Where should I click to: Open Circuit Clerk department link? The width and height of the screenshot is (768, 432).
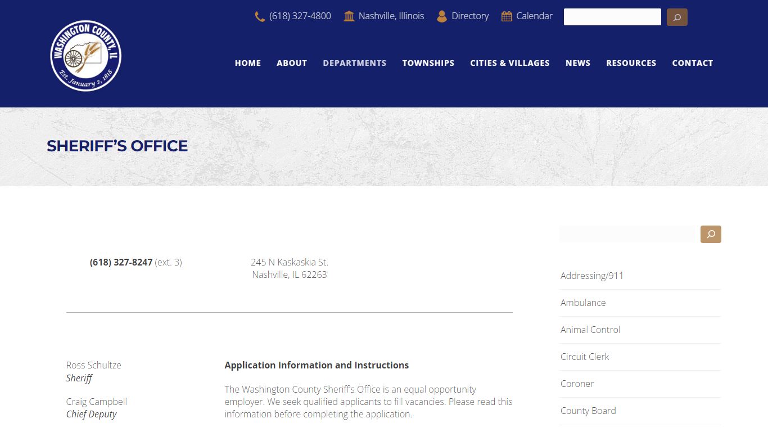pyautogui.click(x=585, y=357)
